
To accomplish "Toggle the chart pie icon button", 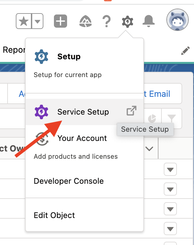I will (152, 119).
